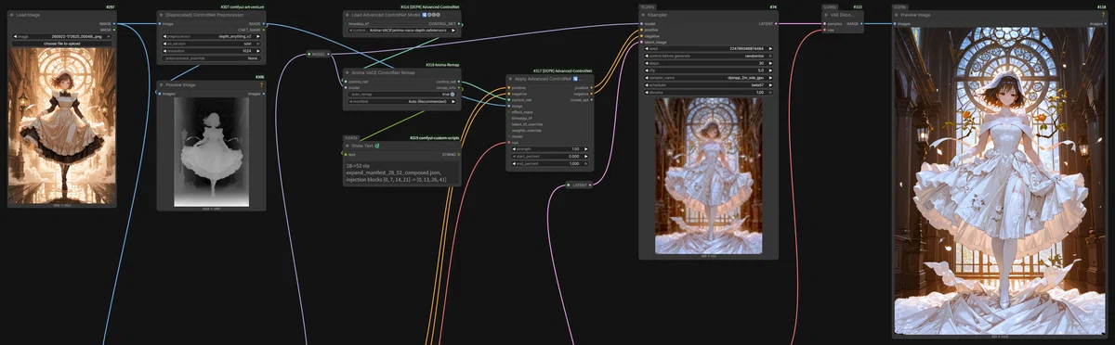
Task: Increase KSampler steps with right arrow
Action: [770, 63]
